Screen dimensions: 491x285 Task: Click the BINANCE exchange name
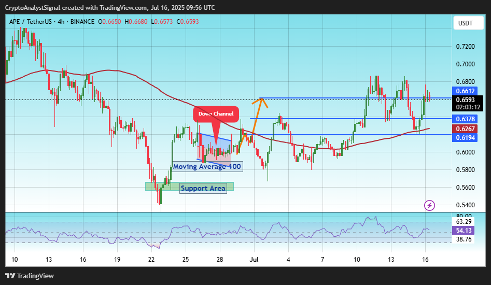click(82, 22)
